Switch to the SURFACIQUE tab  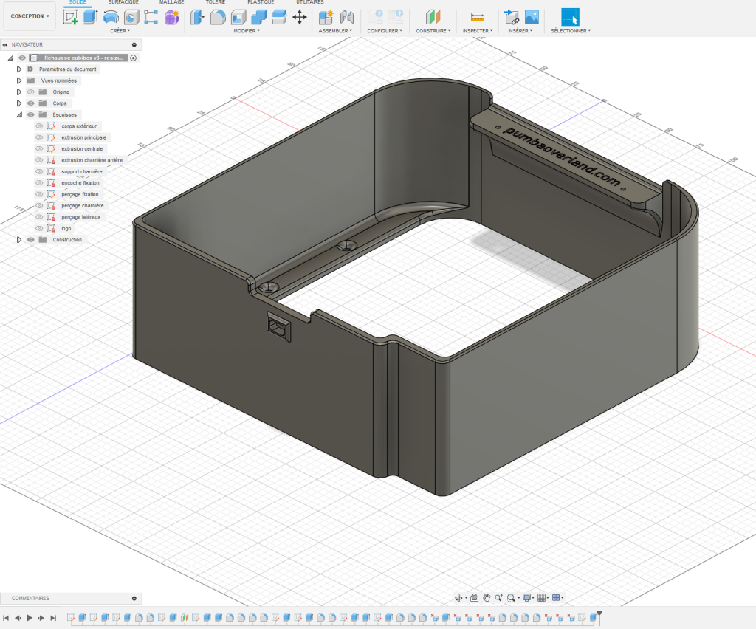[123, 2]
